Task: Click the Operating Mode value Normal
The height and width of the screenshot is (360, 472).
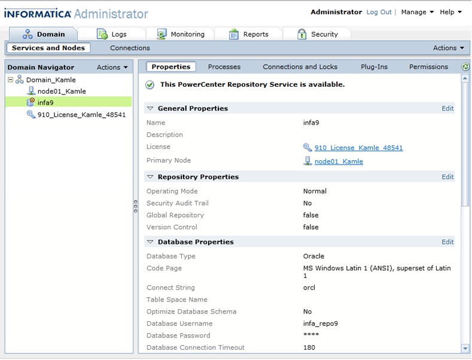Action: tap(315, 191)
